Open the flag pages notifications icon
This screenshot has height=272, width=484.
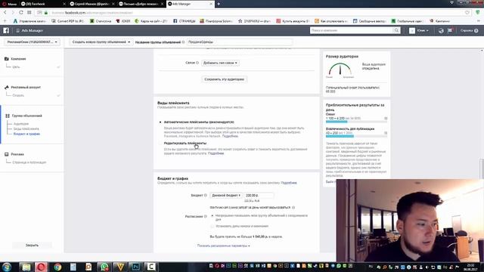point(450,30)
